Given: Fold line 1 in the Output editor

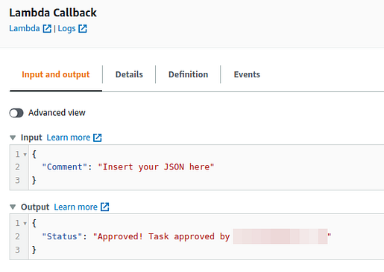Looking at the screenshot, I should pos(25,224).
